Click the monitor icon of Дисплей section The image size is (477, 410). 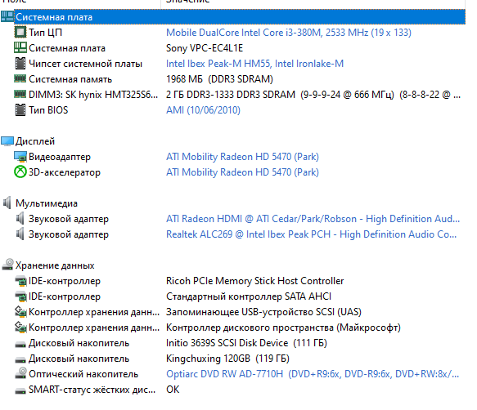(x=7, y=141)
